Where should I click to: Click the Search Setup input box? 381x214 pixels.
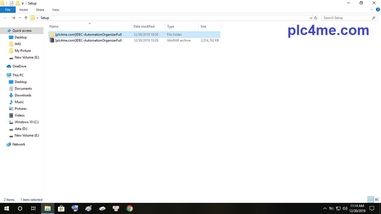pyautogui.click(x=347, y=18)
